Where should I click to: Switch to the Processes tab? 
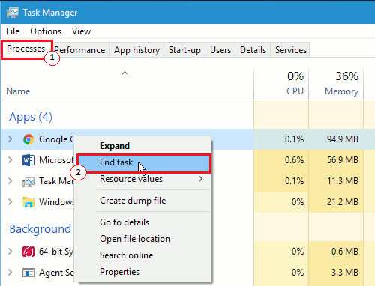(x=26, y=49)
